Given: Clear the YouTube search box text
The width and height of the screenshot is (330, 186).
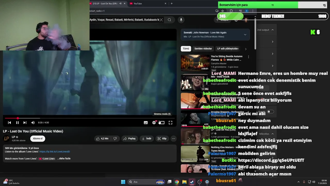Looking at the screenshot, I should [161, 20].
